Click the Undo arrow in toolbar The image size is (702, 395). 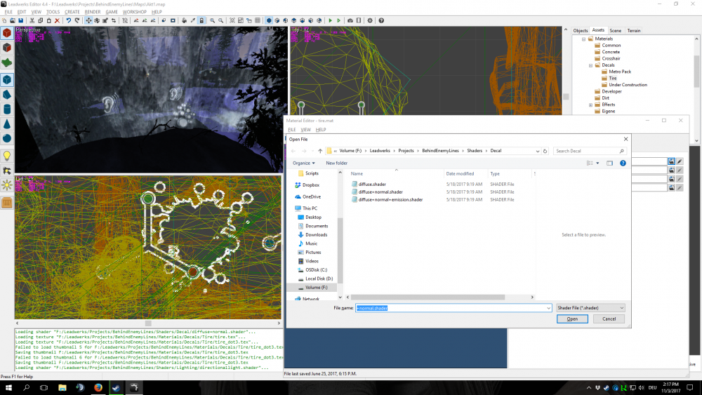tap(68, 21)
